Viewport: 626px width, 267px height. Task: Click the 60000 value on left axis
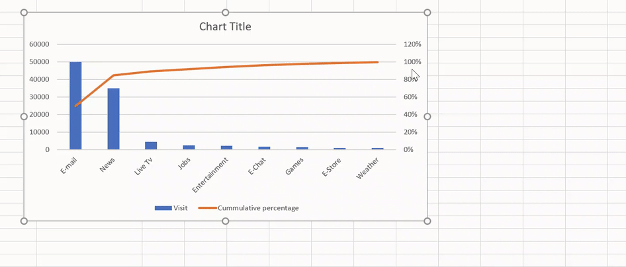[x=40, y=44]
